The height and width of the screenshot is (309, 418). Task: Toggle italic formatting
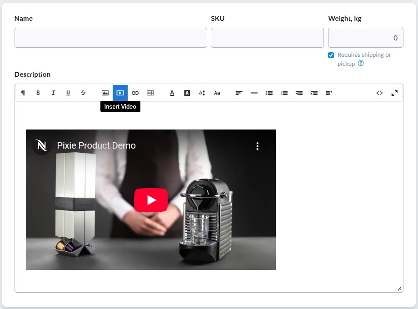pos(53,93)
